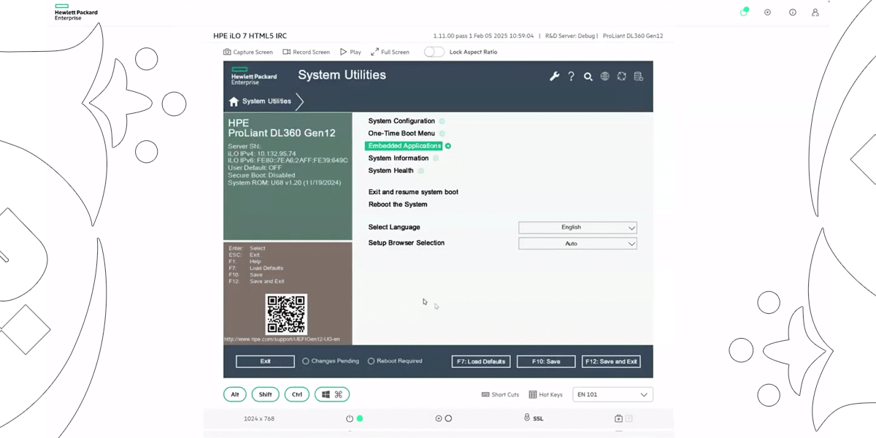Open the Select Language dropdown
The image size is (876, 438).
click(x=577, y=228)
